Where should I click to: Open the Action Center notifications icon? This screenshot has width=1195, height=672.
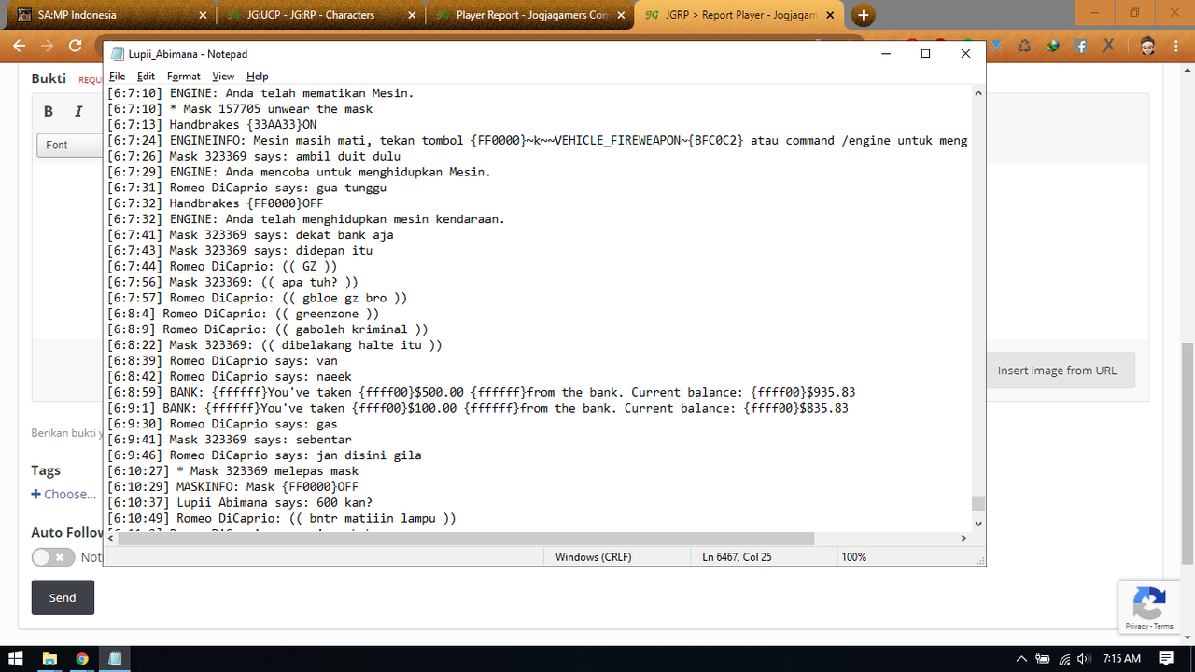click(x=1166, y=659)
